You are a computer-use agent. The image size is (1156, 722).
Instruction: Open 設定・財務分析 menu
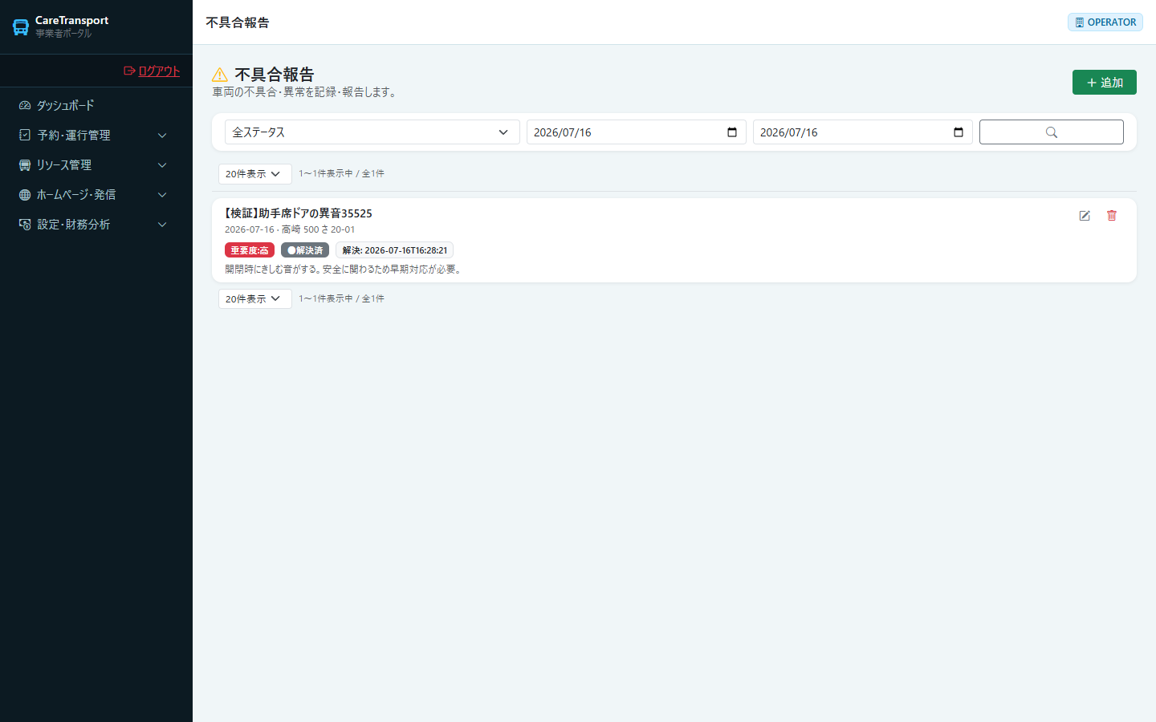pos(96,224)
